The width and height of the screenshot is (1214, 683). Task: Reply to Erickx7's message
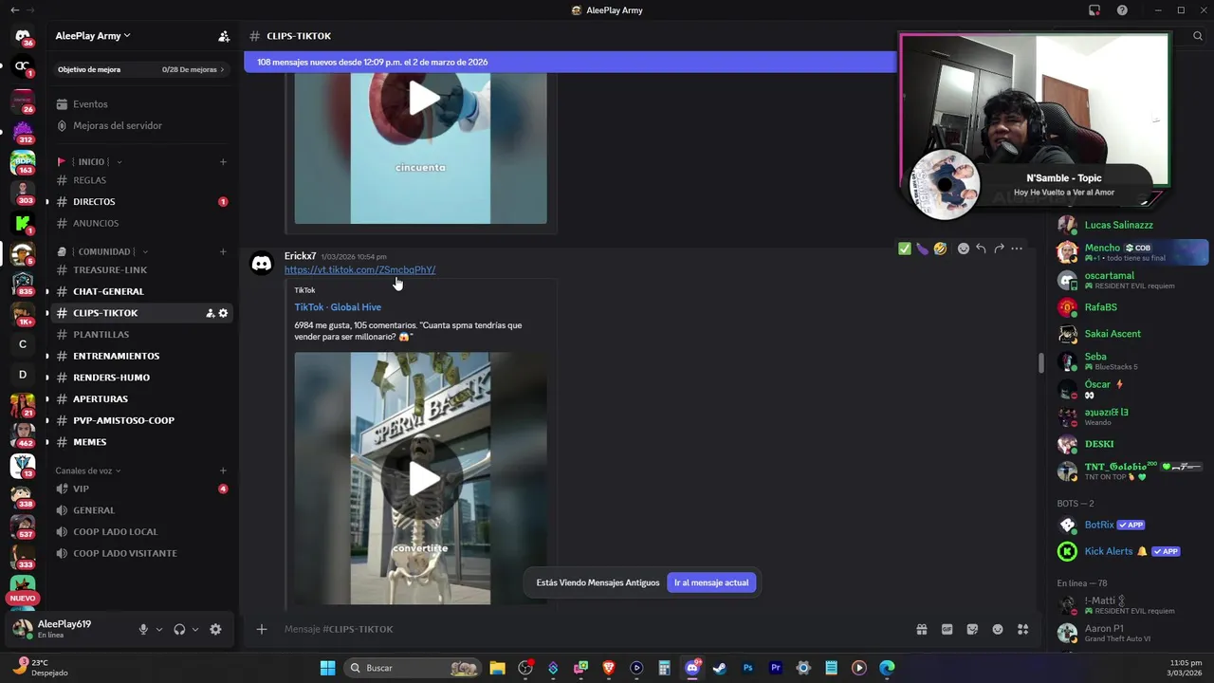981,249
